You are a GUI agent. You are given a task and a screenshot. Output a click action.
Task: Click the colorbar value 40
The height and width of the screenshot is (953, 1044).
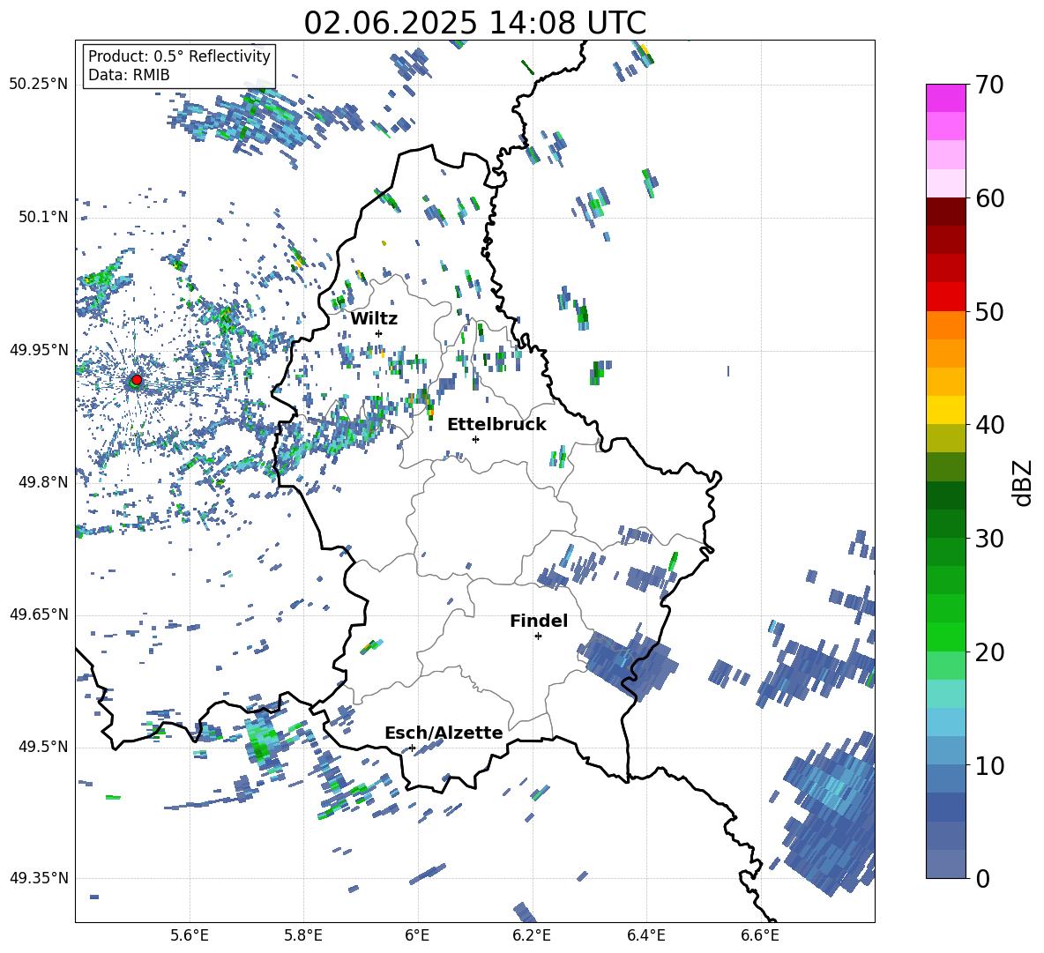[x=989, y=425]
